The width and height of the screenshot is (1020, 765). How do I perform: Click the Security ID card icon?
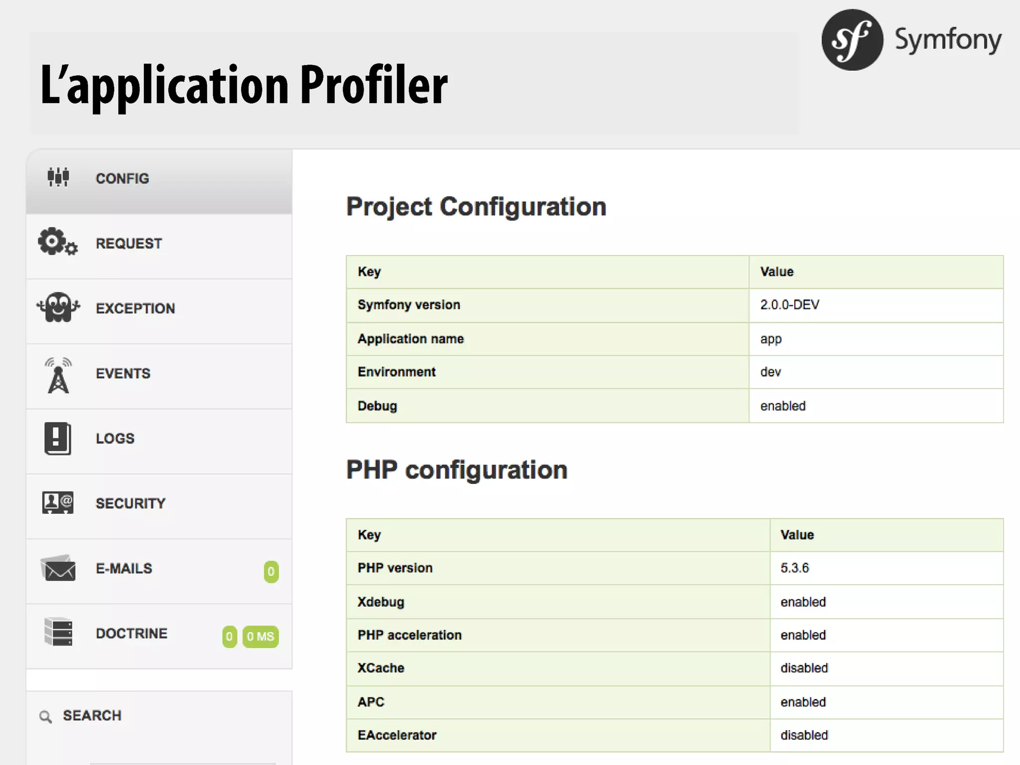(x=58, y=503)
